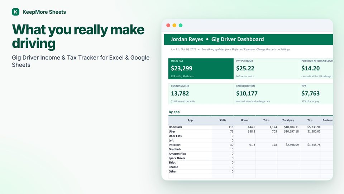Click the App column header
Screen dimensions: 344x194
(190, 120)
